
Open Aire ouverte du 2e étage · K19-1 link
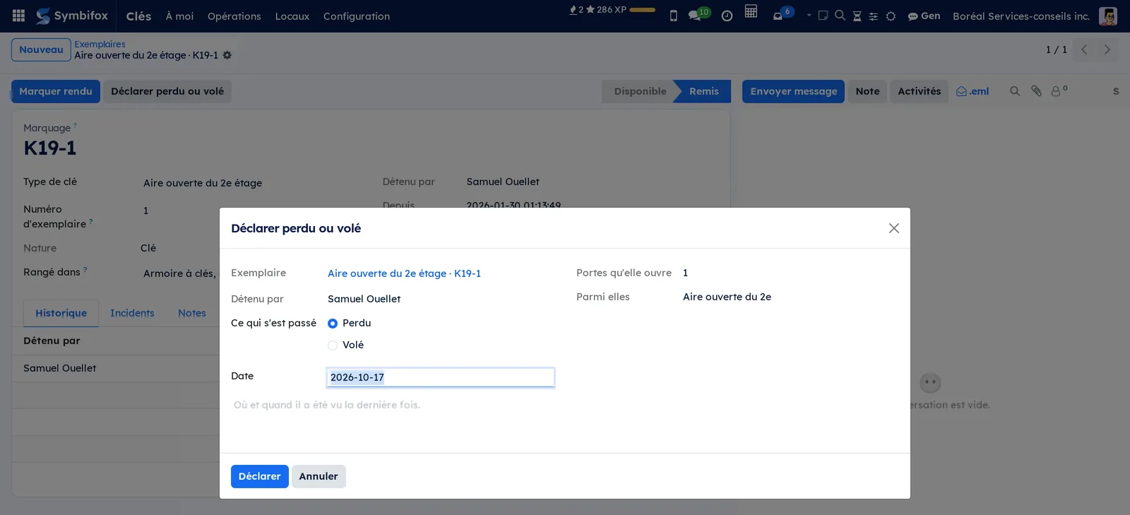[404, 273]
